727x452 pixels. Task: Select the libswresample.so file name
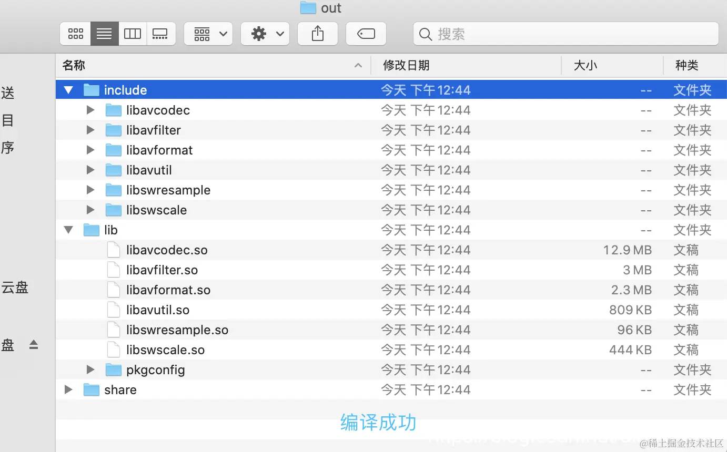[x=177, y=330]
